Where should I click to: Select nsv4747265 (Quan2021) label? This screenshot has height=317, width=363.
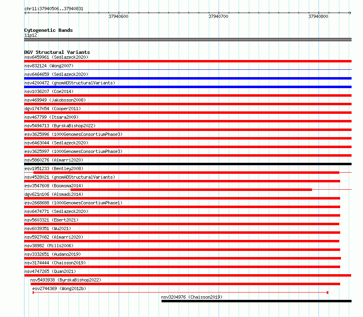coord(50,271)
